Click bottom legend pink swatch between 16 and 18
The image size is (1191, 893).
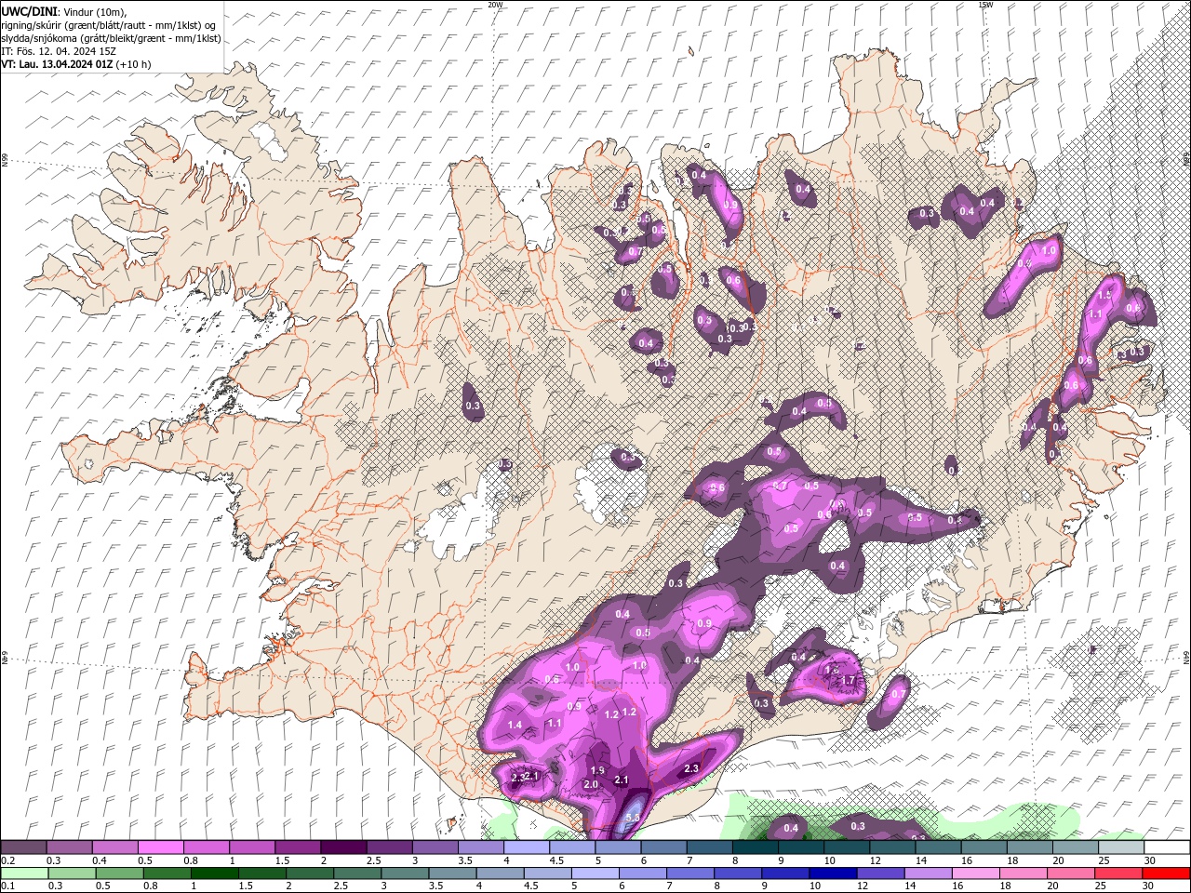(x=976, y=873)
